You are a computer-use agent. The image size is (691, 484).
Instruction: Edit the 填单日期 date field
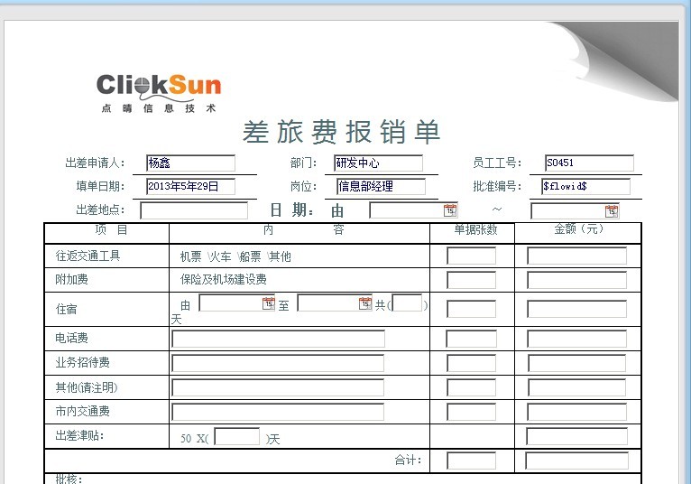point(190,187)
